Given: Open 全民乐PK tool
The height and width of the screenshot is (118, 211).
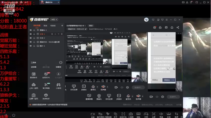Looking at the screenshot, I should [x=46, y=75].
